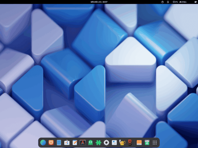Launch the green ghost app in dock
Screen dimensions: 198x148
[x=91, y=143]
